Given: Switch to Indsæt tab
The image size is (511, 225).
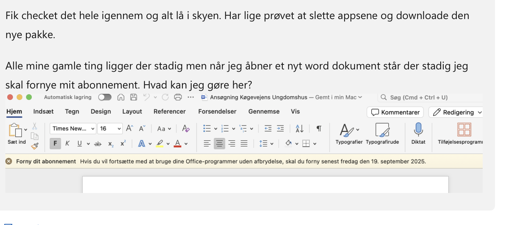Looking at the screenshot, I should pyautogui.click(x=44, y=112).
